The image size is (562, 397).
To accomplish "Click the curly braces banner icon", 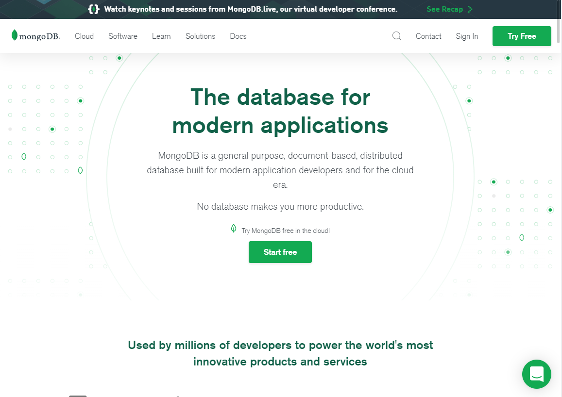I will 94,9.
